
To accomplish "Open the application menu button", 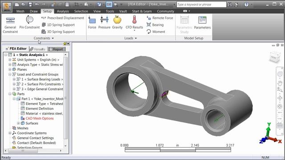I will pyautogui.click(x=7, y=7).
